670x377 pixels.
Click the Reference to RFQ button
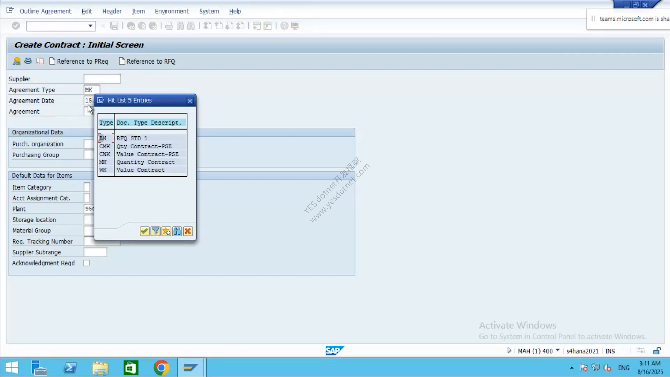click(147, 61)
